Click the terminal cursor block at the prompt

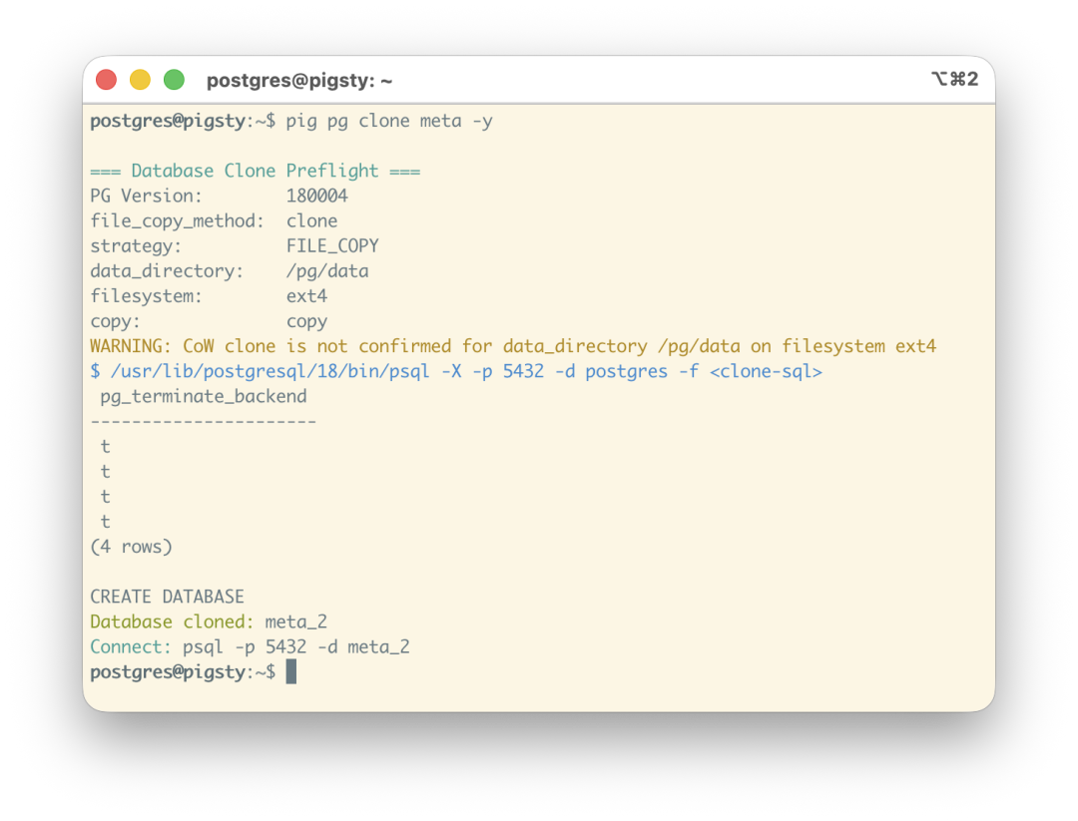click(291, 671)
